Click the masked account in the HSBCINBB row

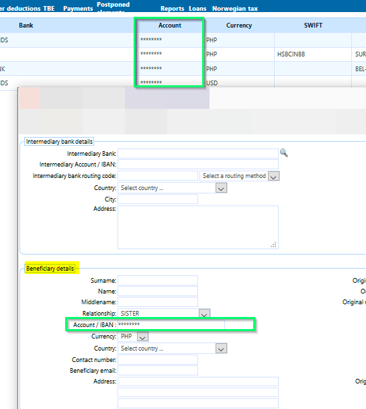click(x=151, y=54)
